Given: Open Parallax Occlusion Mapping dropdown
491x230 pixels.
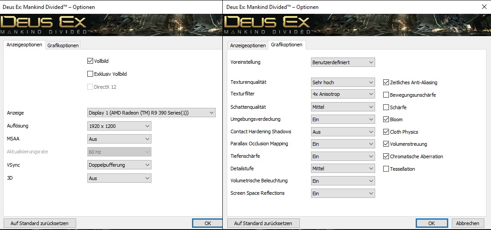Looking at the screenshot, I should click(343, 144).
